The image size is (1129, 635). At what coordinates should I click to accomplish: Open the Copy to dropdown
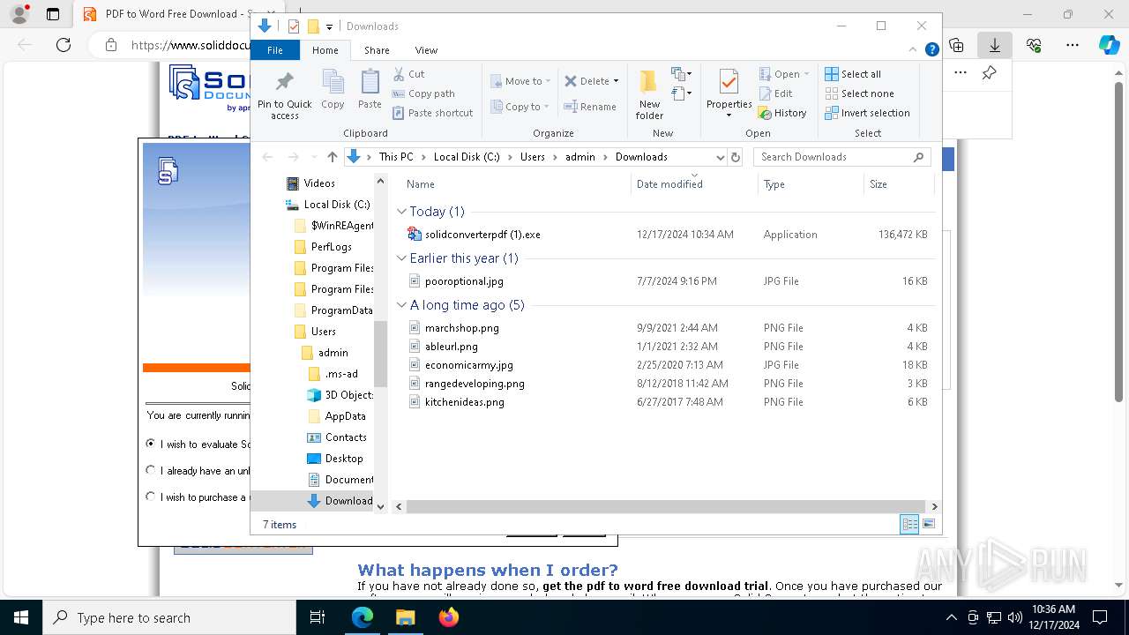tap(520, 107)
